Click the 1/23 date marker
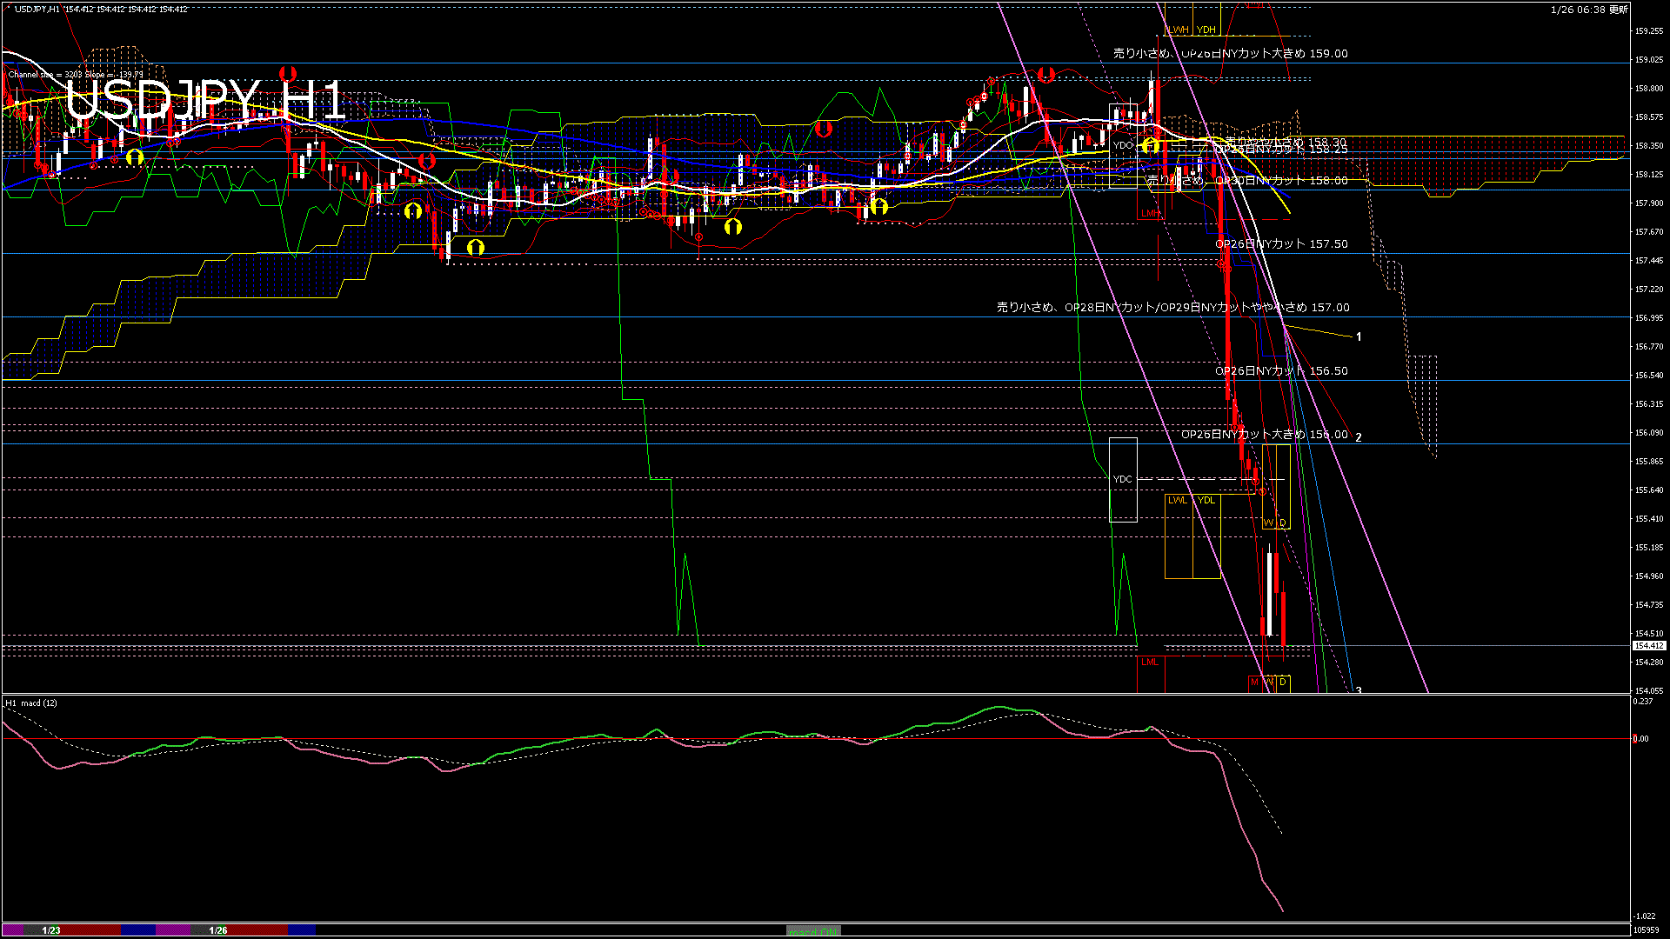The width and height of the screenshot is (1670, 939). 51,930
